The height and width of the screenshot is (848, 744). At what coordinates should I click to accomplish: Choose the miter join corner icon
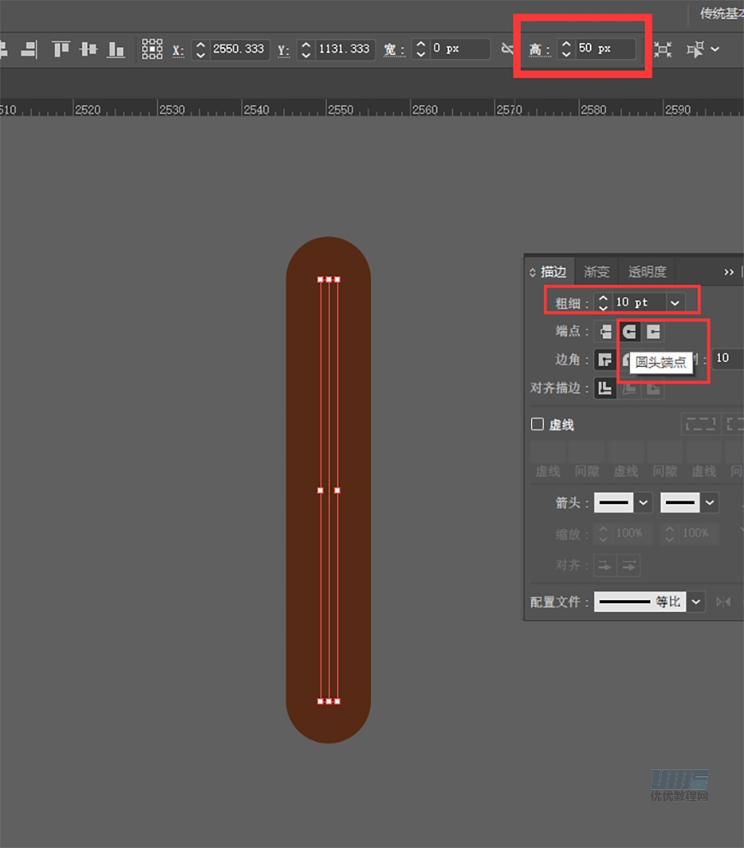[605, 359]
